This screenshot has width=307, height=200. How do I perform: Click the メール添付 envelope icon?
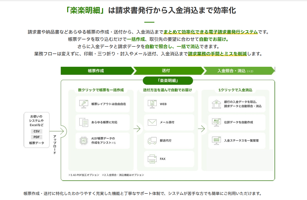tap(152, 122)
